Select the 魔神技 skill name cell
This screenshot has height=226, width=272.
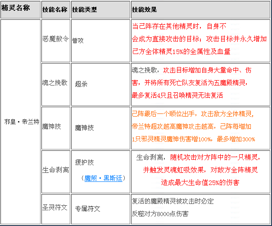coord(56,128)
